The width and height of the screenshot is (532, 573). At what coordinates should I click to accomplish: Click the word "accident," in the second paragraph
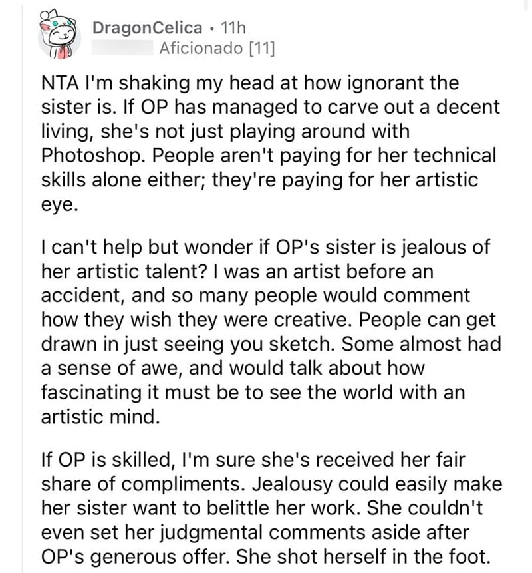[x=83, y=295]
